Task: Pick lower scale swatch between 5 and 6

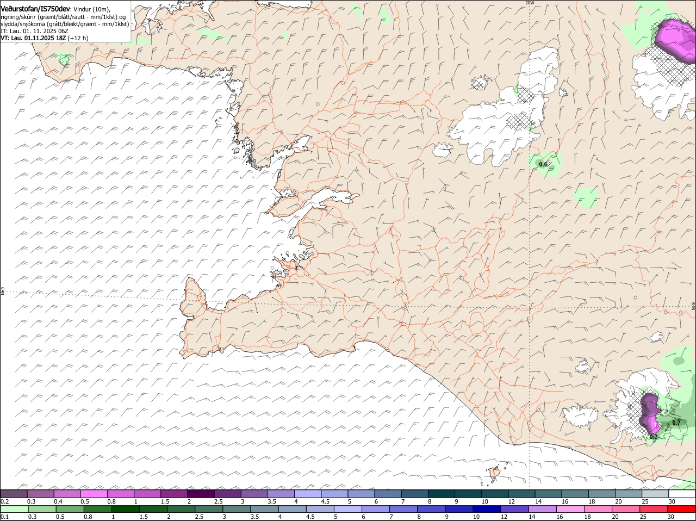Action: [x=347, y=509]
